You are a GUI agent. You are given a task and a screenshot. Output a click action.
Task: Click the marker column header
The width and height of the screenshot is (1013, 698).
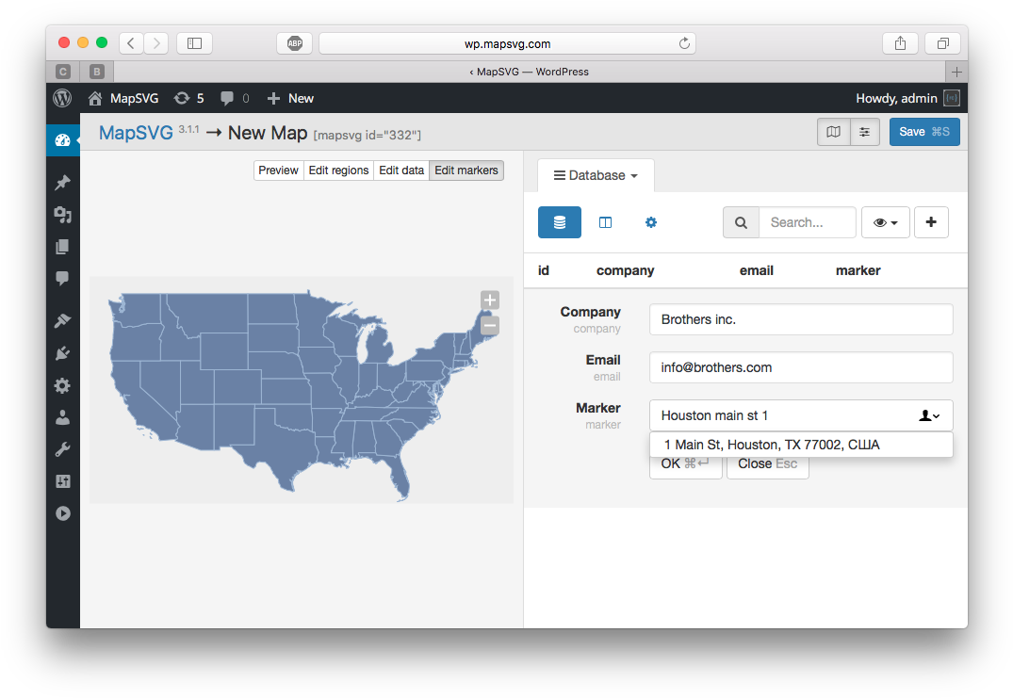[x=858, y=270]
